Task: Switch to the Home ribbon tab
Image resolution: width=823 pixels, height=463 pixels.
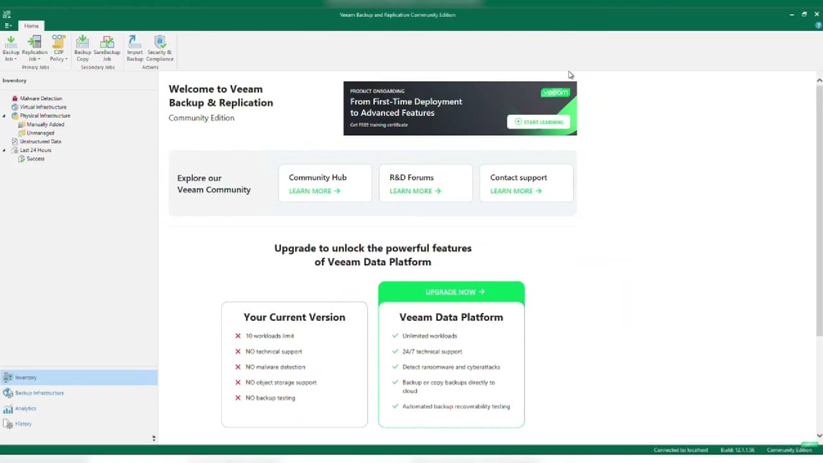Action: (31, 26)
